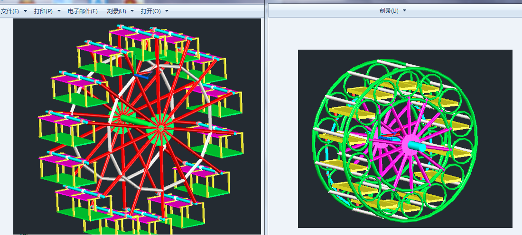The height and width of the screenshot is (235, 522).
Task: Expand right window 刻录(U) dropdown arrow
Action: coord(404,10)
